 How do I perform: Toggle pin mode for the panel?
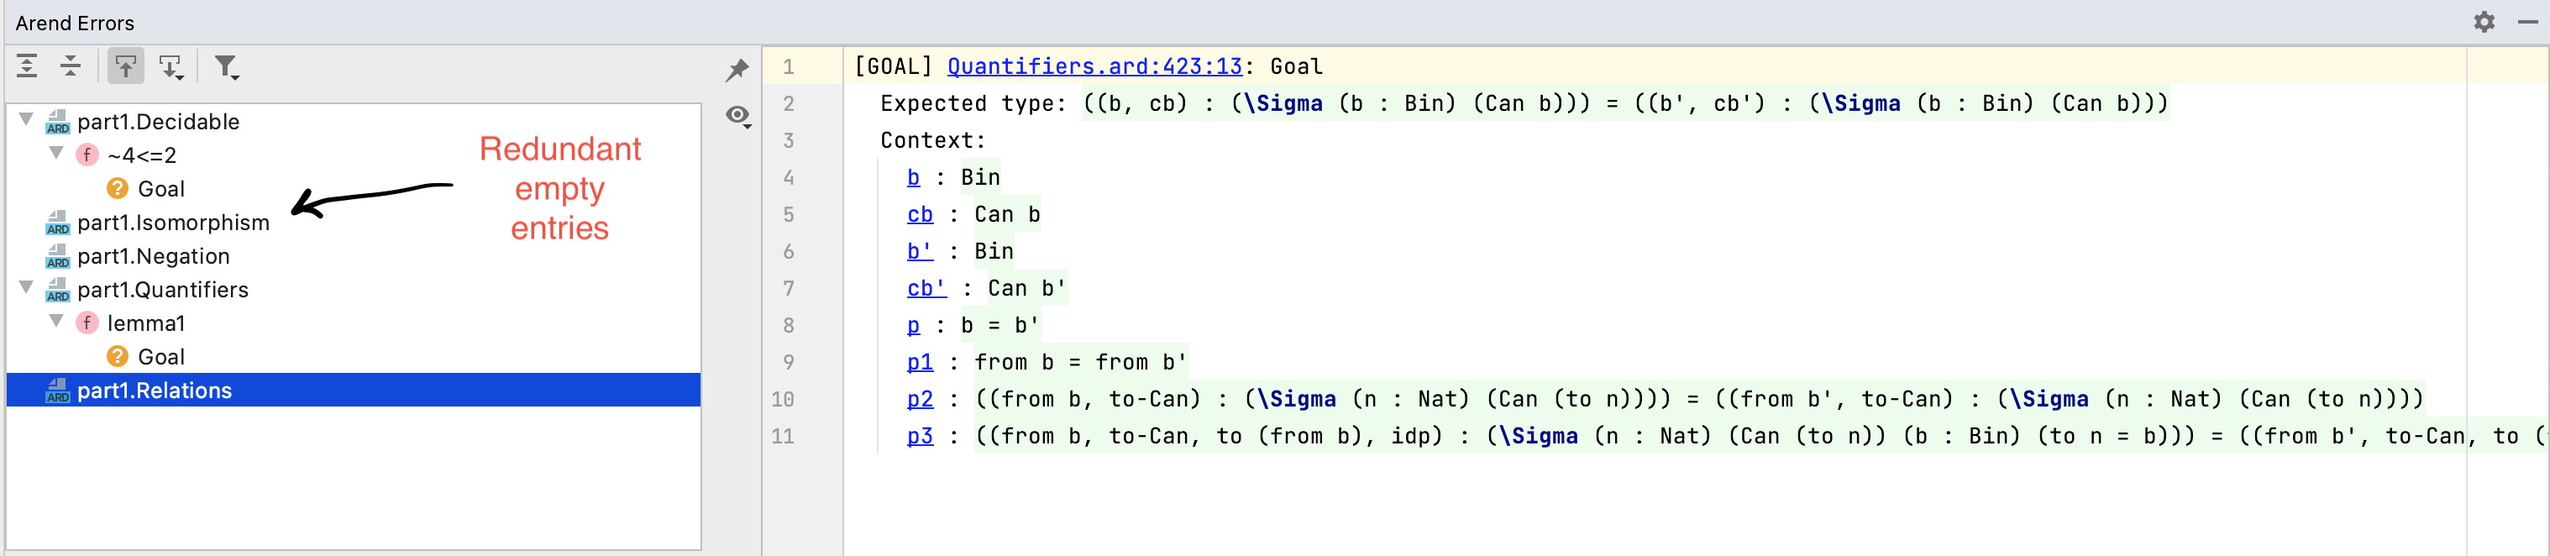[737, 69]
